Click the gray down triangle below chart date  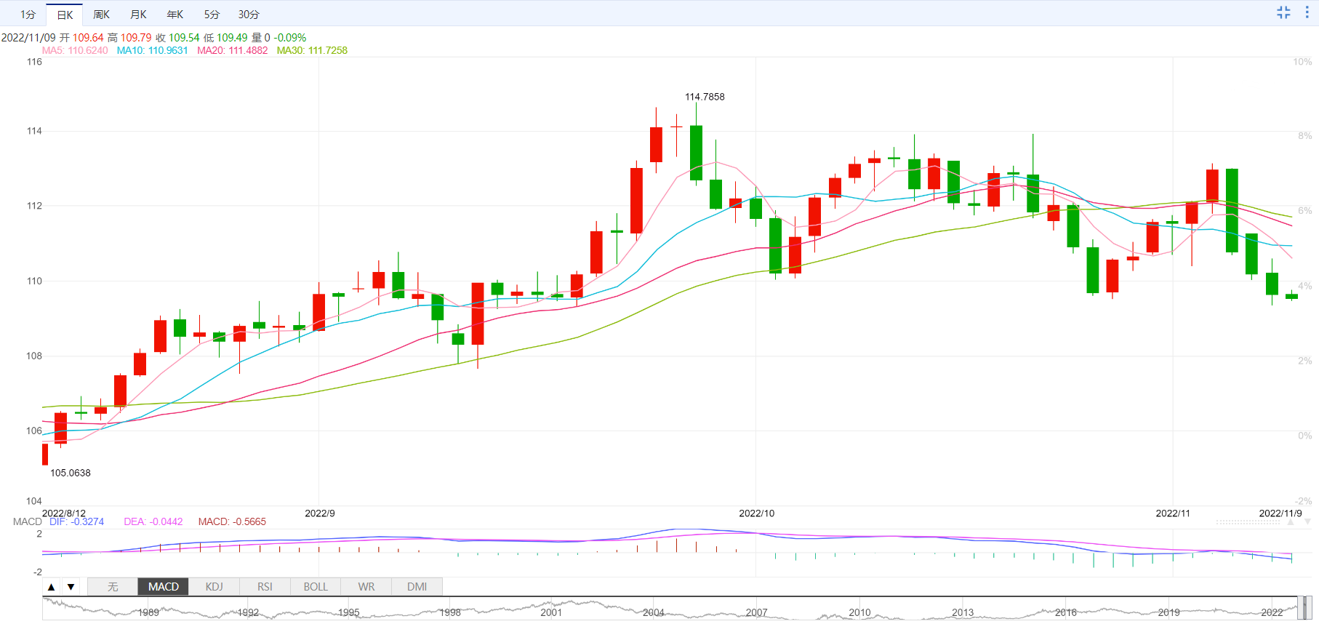[1307, 522]
